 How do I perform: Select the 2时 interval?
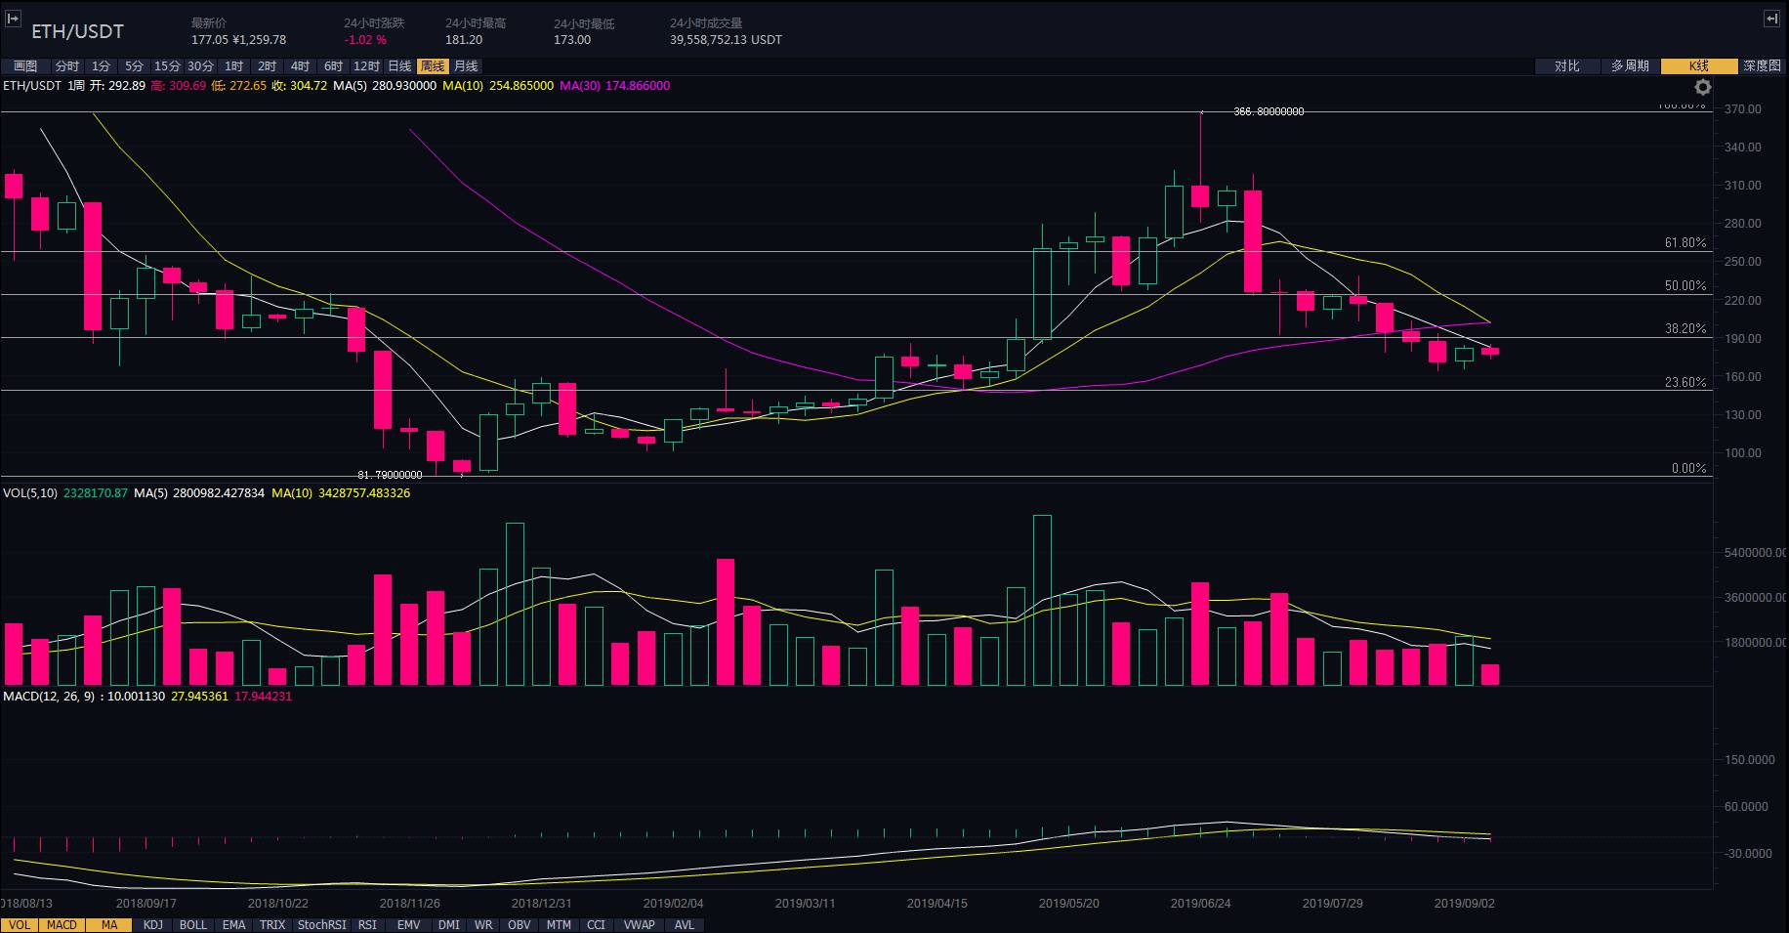pos(267,66)
